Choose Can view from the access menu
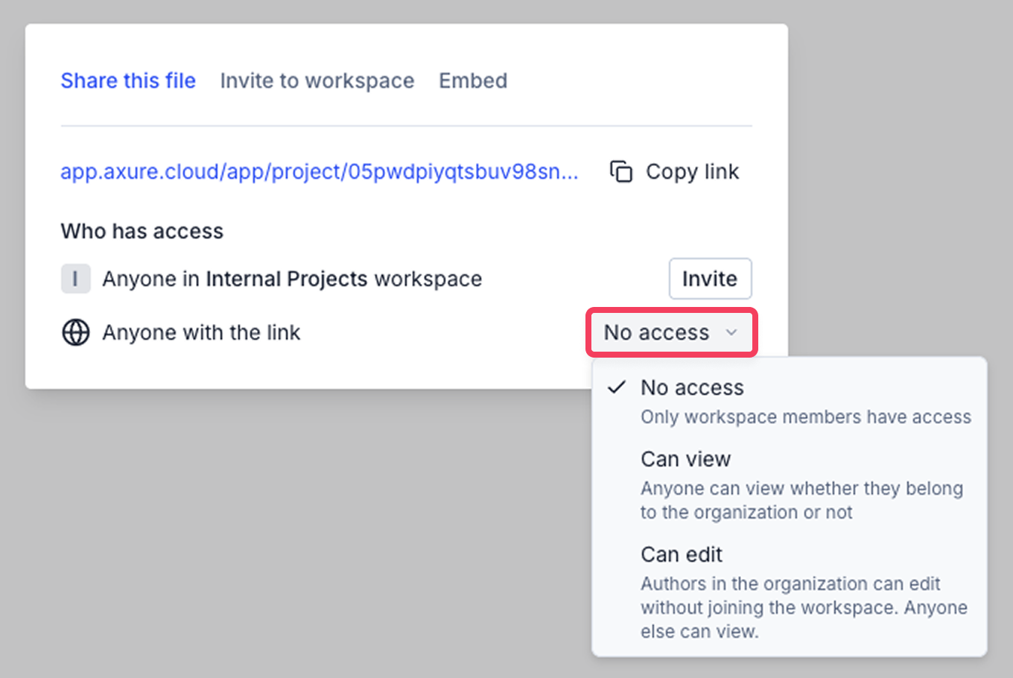Viewport: 1013px width, 678px height. (685, 459)
